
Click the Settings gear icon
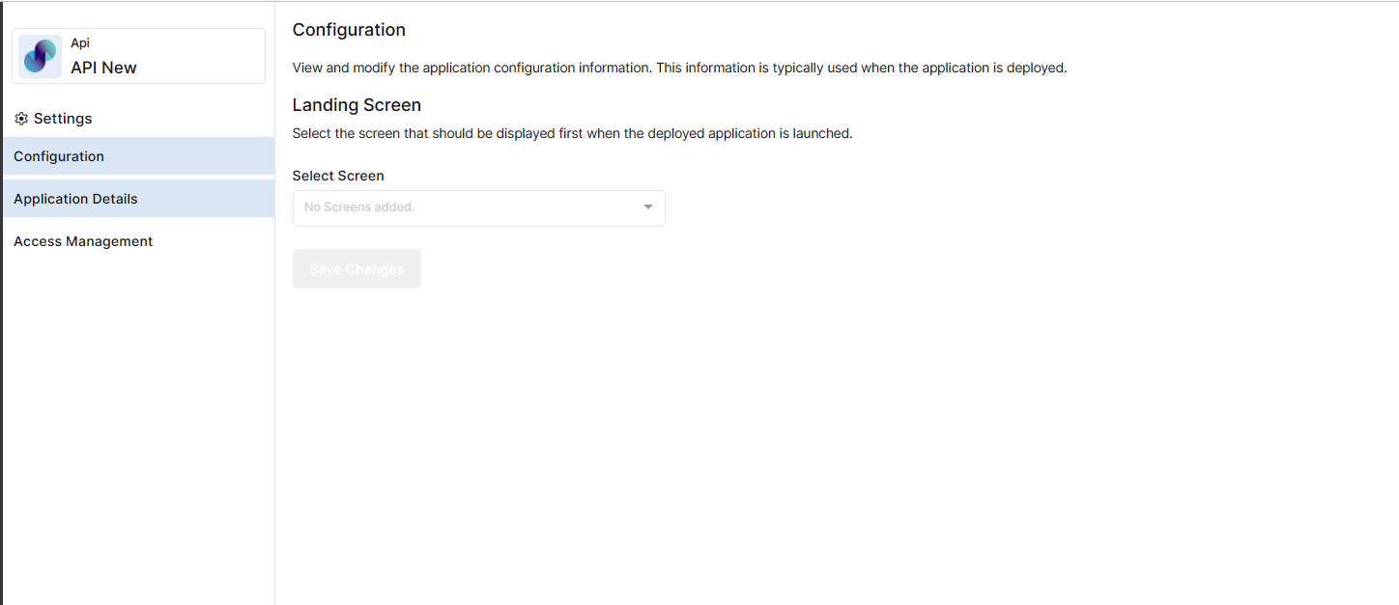pyautogui.click(x=21, y=119)
